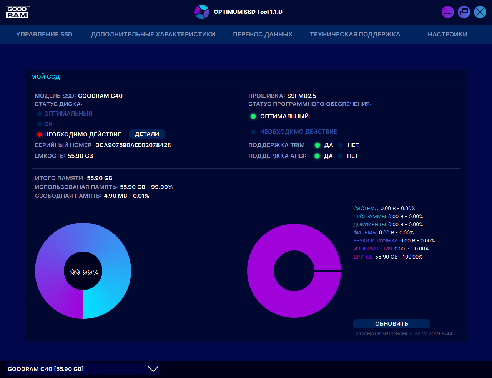Click the ДОКУМЕНТЫ legend entry
Screen dimensions: 492x378
[x=388, y=225]
